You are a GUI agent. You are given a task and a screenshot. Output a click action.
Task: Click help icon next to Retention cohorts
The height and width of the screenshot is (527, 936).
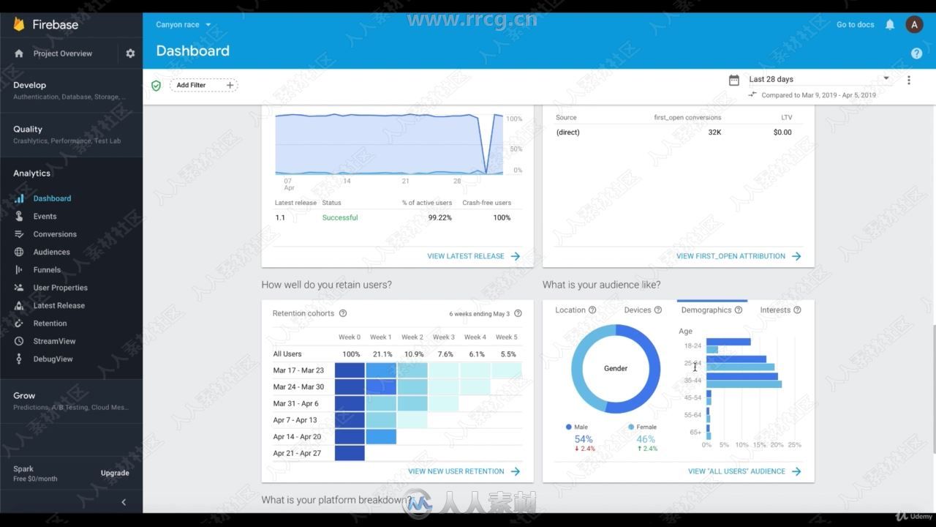pyautogui.click(x=343, y=313)
